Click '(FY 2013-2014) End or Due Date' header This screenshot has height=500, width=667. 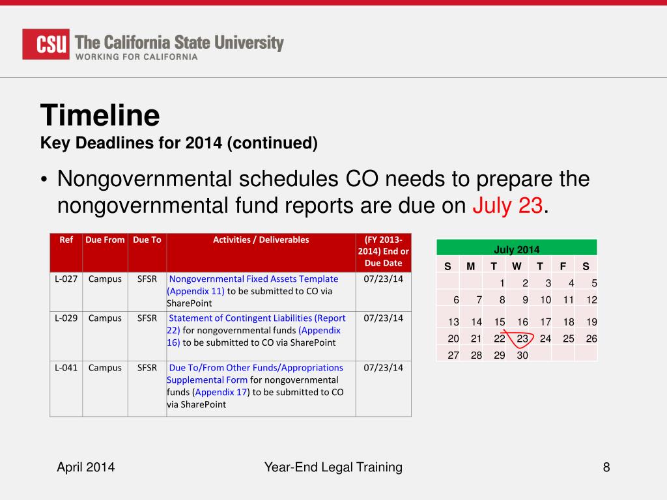pos(383,251)
